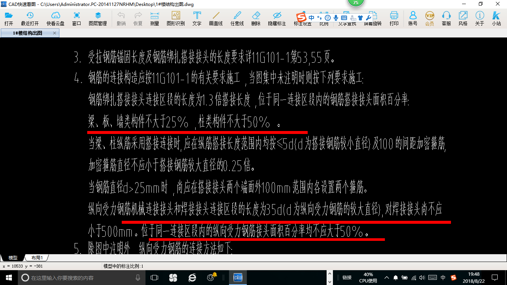Click Sogou microphone voice input
Image resolution: width=507 pixels, height=285 pixels.
pyautogui.click(x=336, y=18)
